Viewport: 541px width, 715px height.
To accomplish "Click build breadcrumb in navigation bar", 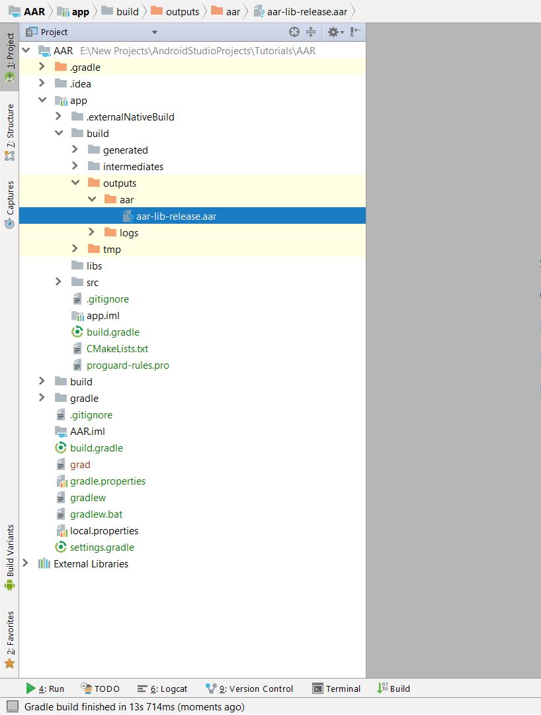I will (x=120, y=11).
